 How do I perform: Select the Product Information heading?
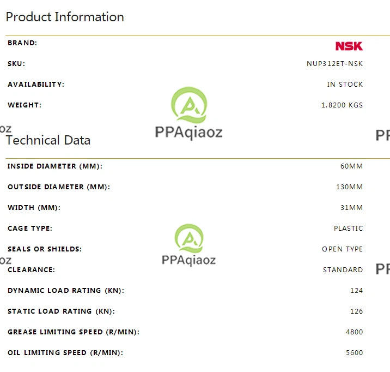coord(65,17)
